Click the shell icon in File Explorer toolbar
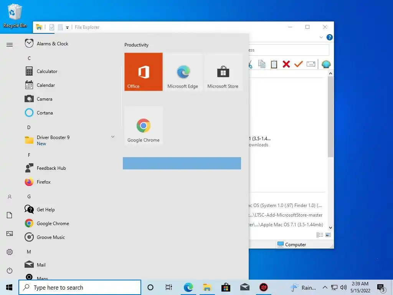Viewport: 393px width, 295px height. click(326, 64)
